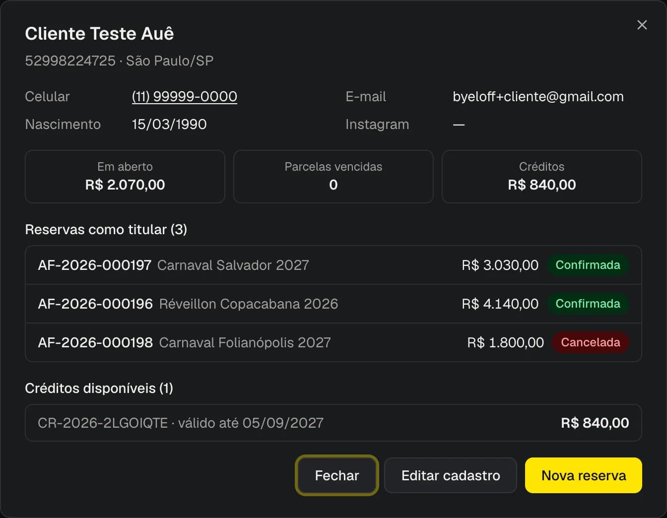Click the R$ 3.030,00 reservation amount
Screen dimensions: 667x518
(x=500, y=265)
